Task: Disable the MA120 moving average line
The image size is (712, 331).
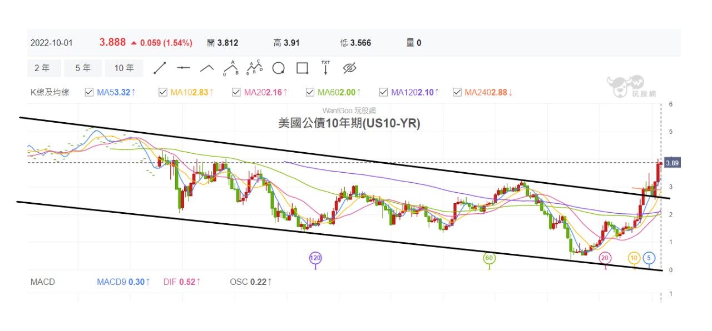Action: (383, 92)
